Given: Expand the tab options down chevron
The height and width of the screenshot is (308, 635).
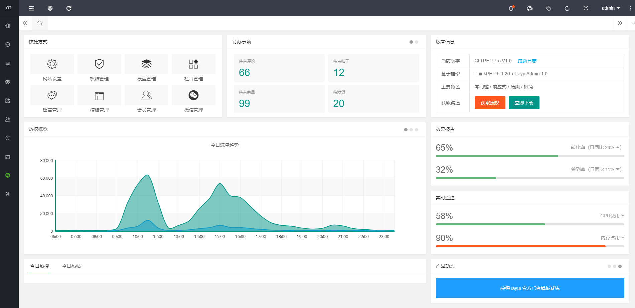Looking at the screenshot, I should point(632,23).
